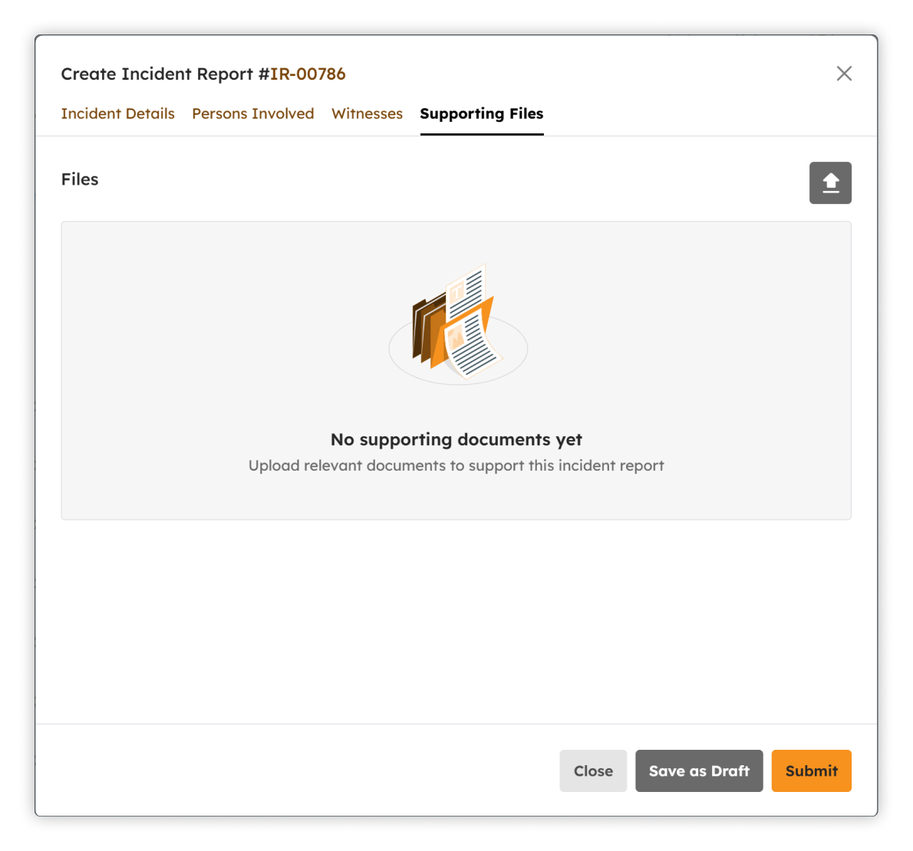This screenshot has height=851, width=913.
Task: Submit the incident report
Action: point(811,770)
